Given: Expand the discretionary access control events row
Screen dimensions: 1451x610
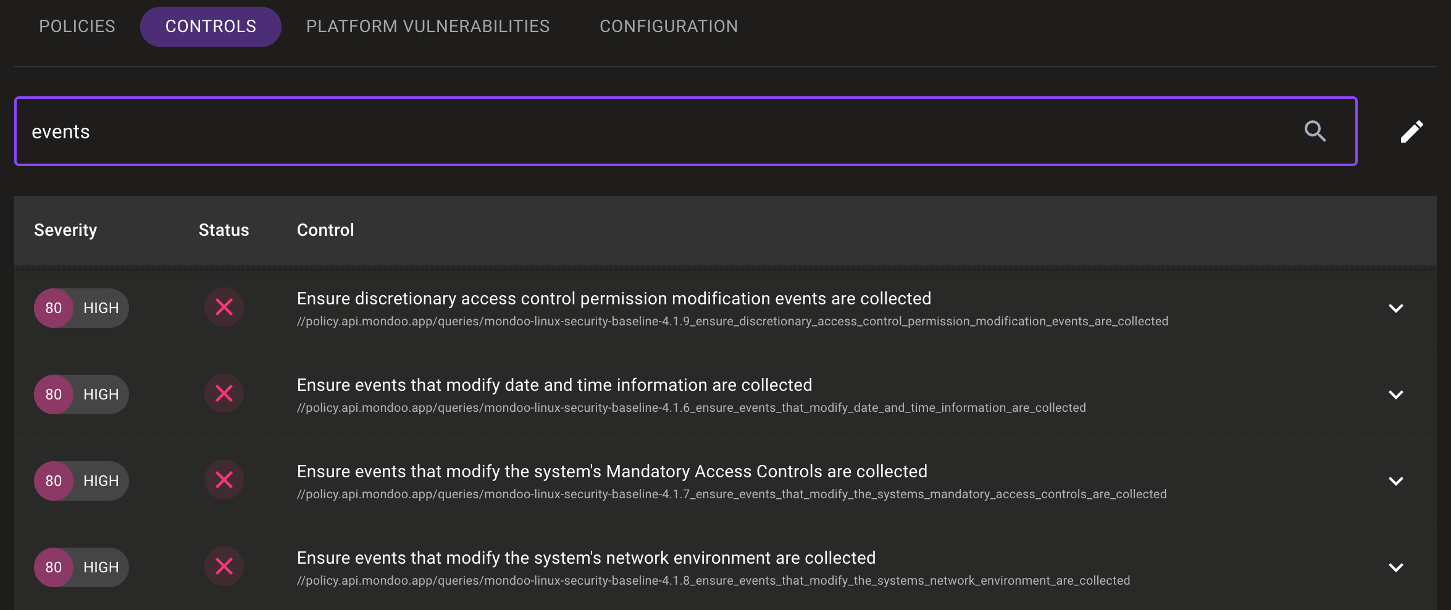Looking at the screenshot, I should [1397, 308].
